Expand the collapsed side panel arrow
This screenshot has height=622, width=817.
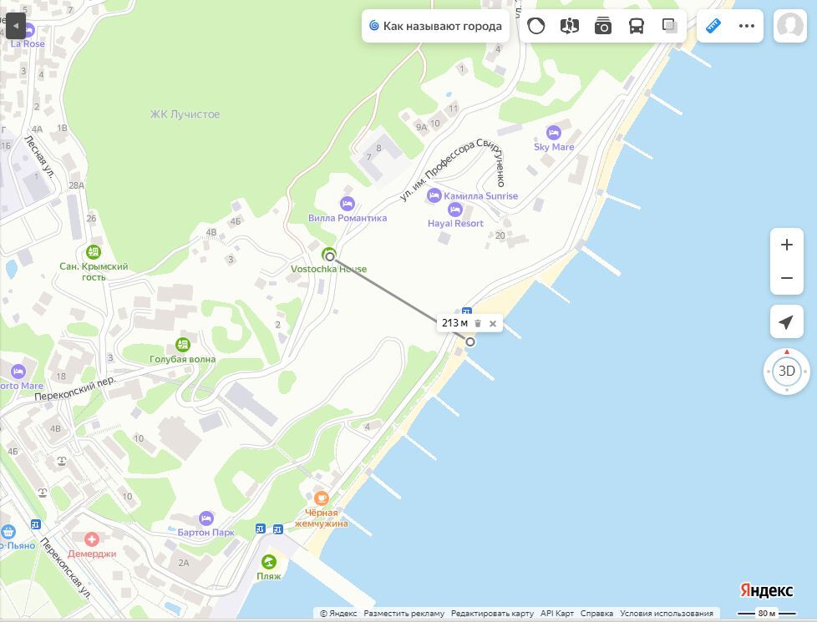(16, 26)
